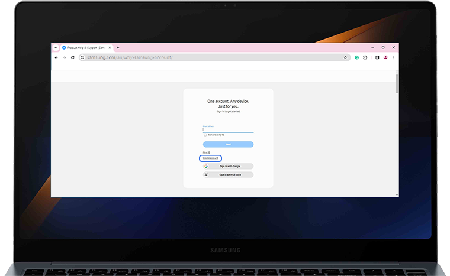This screenshot has height=276, width=450.
Task: Open the Chrome profile avatar
Action: (x=385, y=57)
